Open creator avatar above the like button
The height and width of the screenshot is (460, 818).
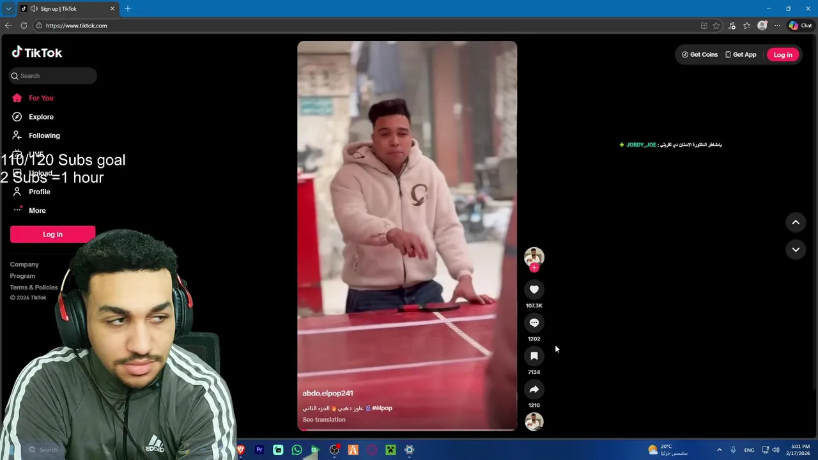(534, 256)
